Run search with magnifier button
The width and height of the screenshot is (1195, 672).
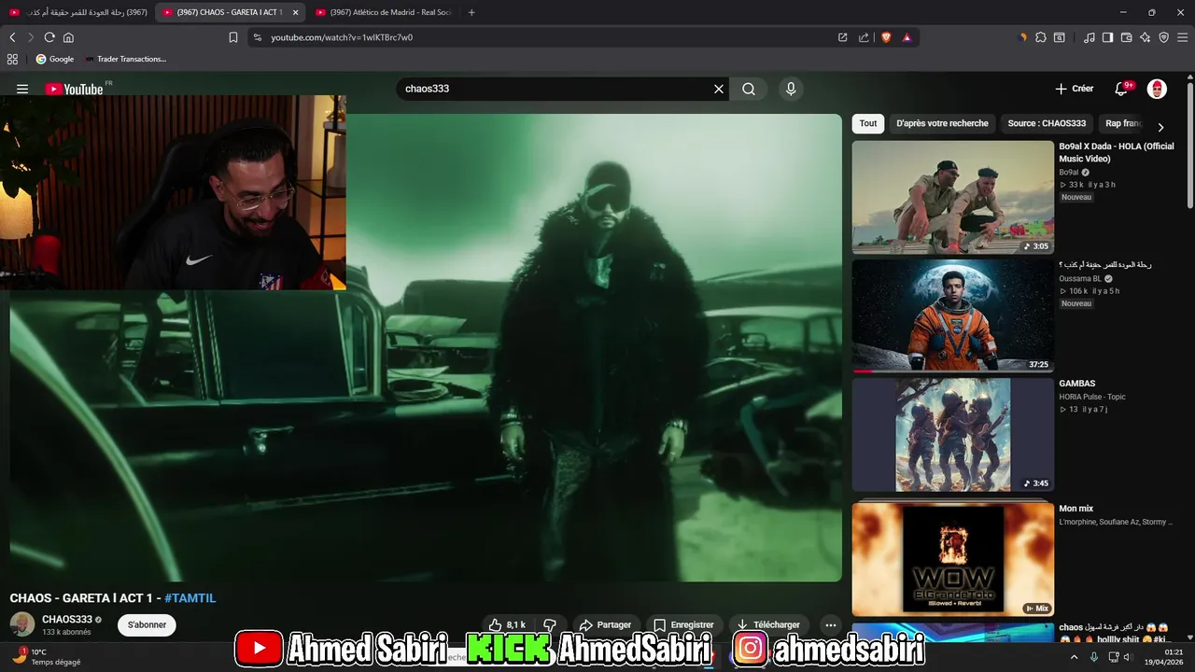749,89
